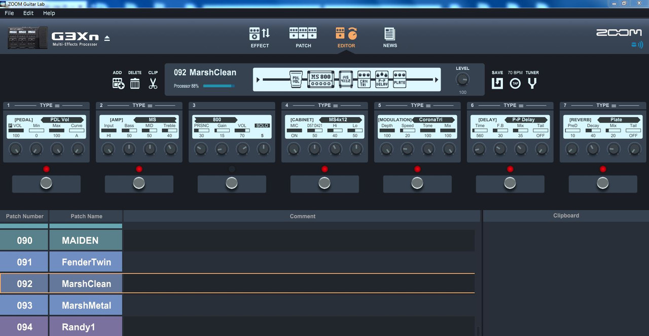Switch to the EDITOR section
The width and height of the screenshot is (649, 336).
point(346,38)
